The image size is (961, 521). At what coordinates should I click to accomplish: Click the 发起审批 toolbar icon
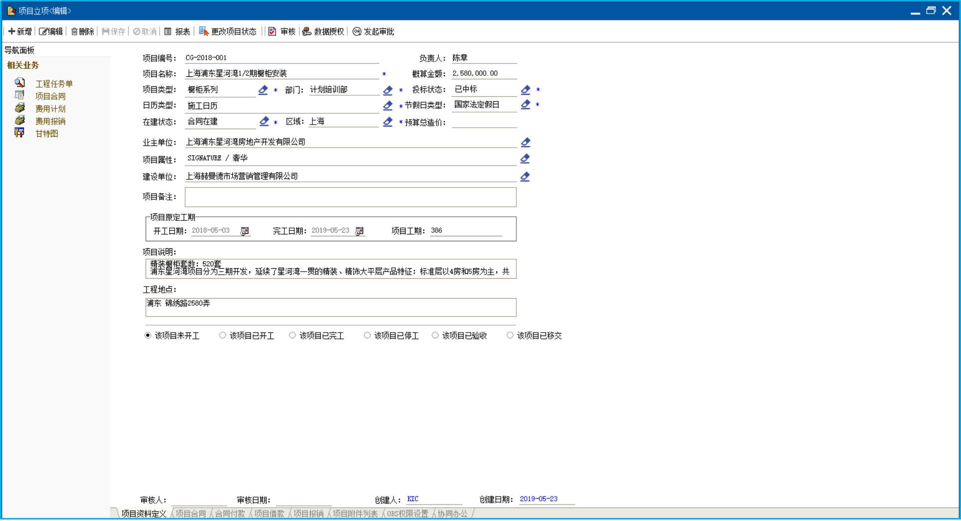373,31
